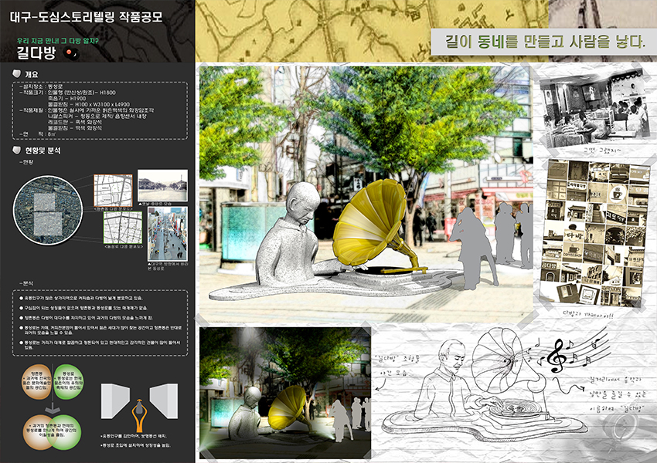
Task: Click the note 동성로 초입에 설치하여 상징성을 높임.
Action: click(x=136, y=445)
